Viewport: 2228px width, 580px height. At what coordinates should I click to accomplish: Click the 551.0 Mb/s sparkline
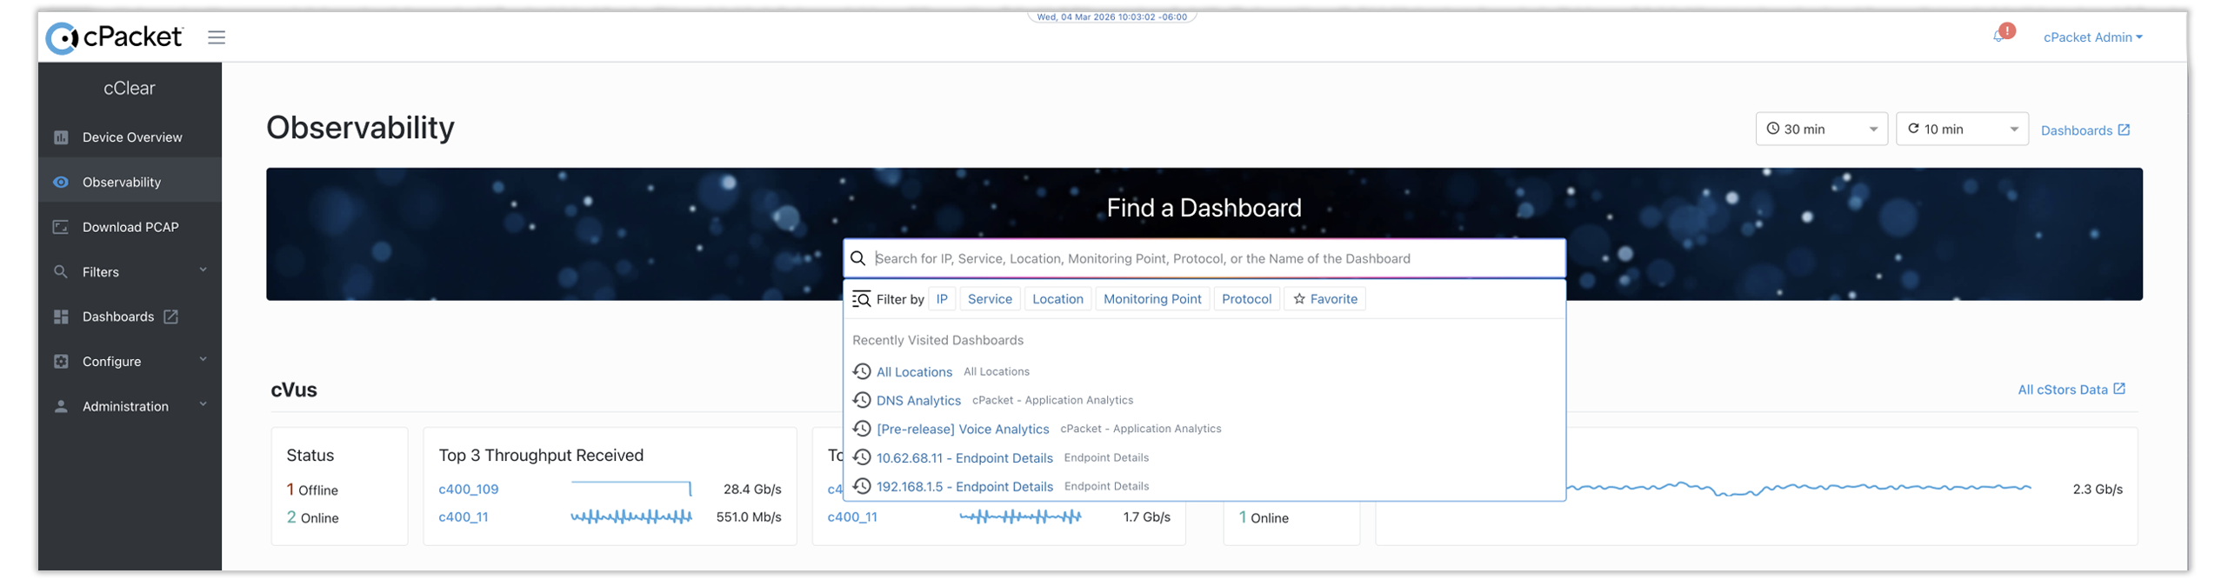coord(631,518)
